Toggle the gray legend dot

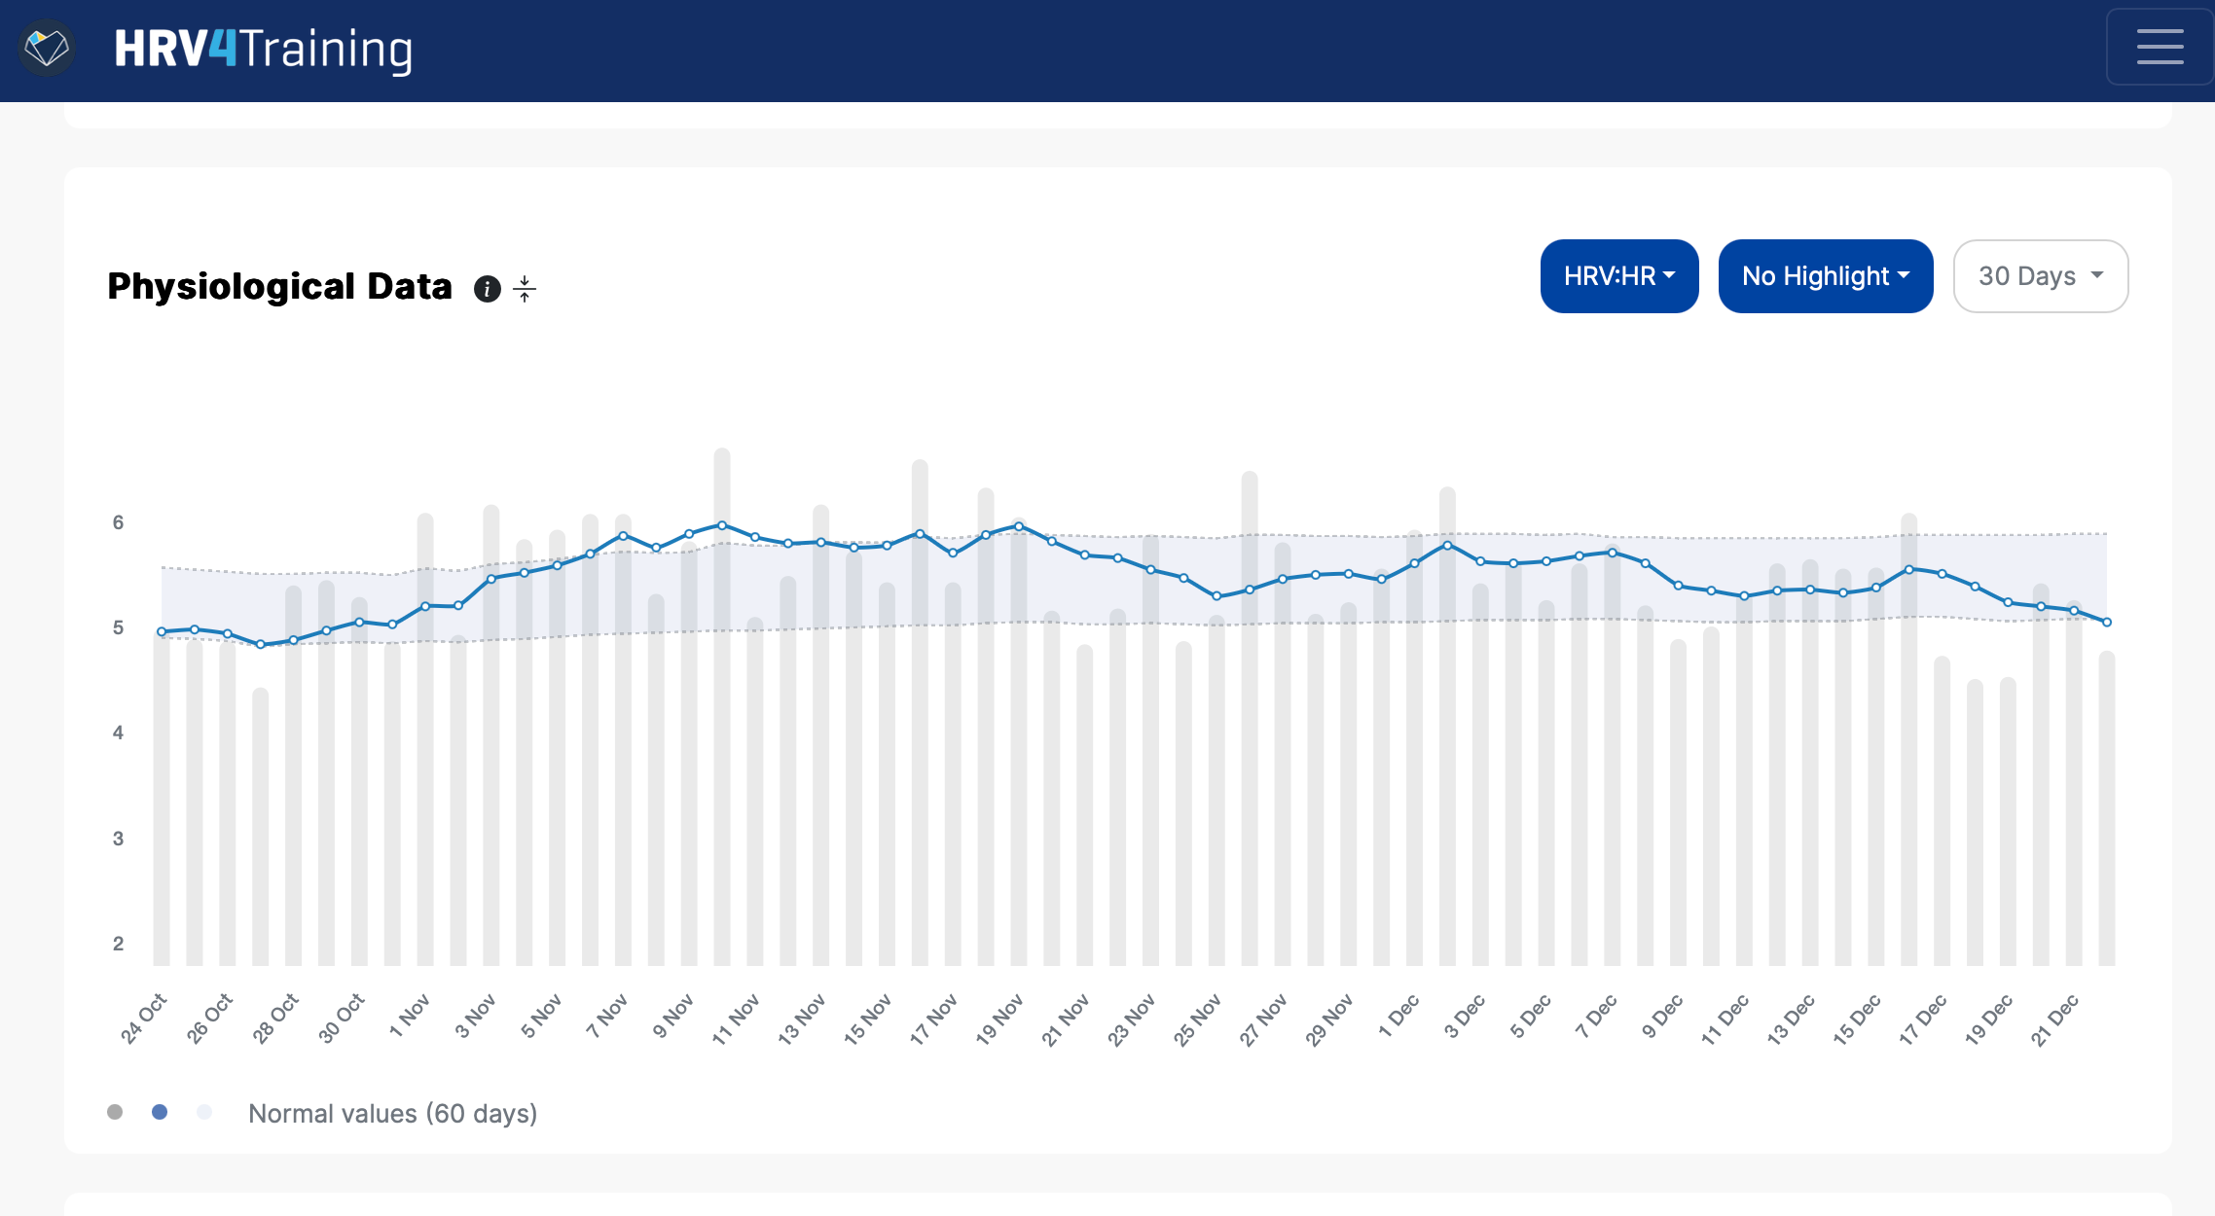tap(114, 1110)
